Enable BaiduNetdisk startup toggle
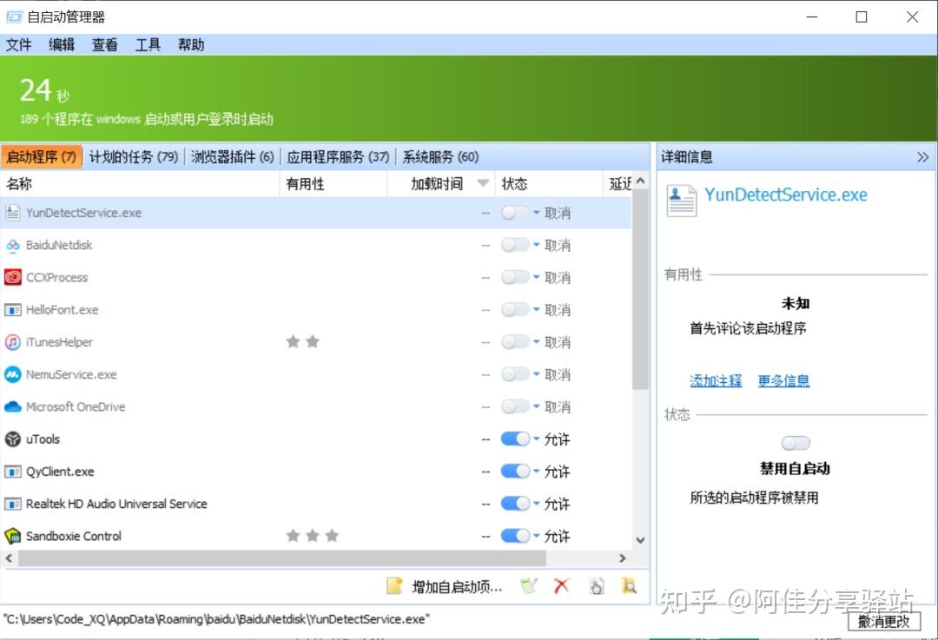 515,245
